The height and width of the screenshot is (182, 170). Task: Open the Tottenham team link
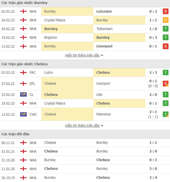click(x=104, y=29)
